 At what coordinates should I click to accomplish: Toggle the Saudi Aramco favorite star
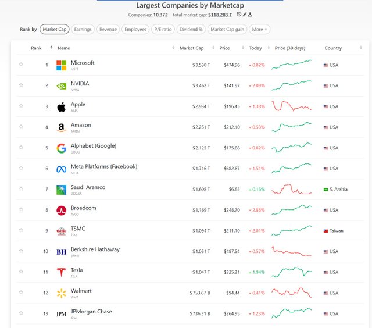(21, 188)
